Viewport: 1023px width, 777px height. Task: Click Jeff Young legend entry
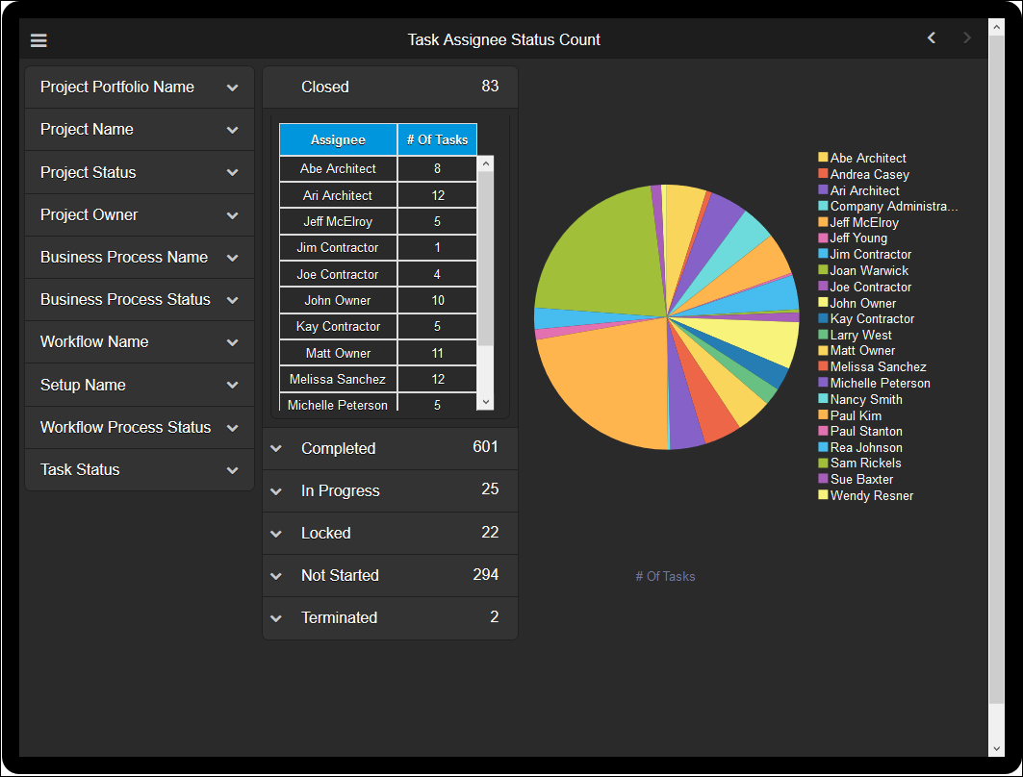coord(854,238)
